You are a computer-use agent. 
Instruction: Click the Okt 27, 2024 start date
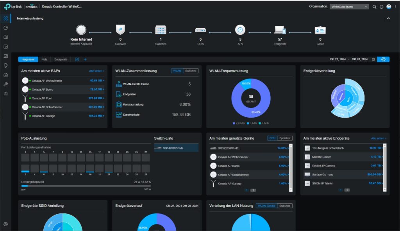pos(338,59)
